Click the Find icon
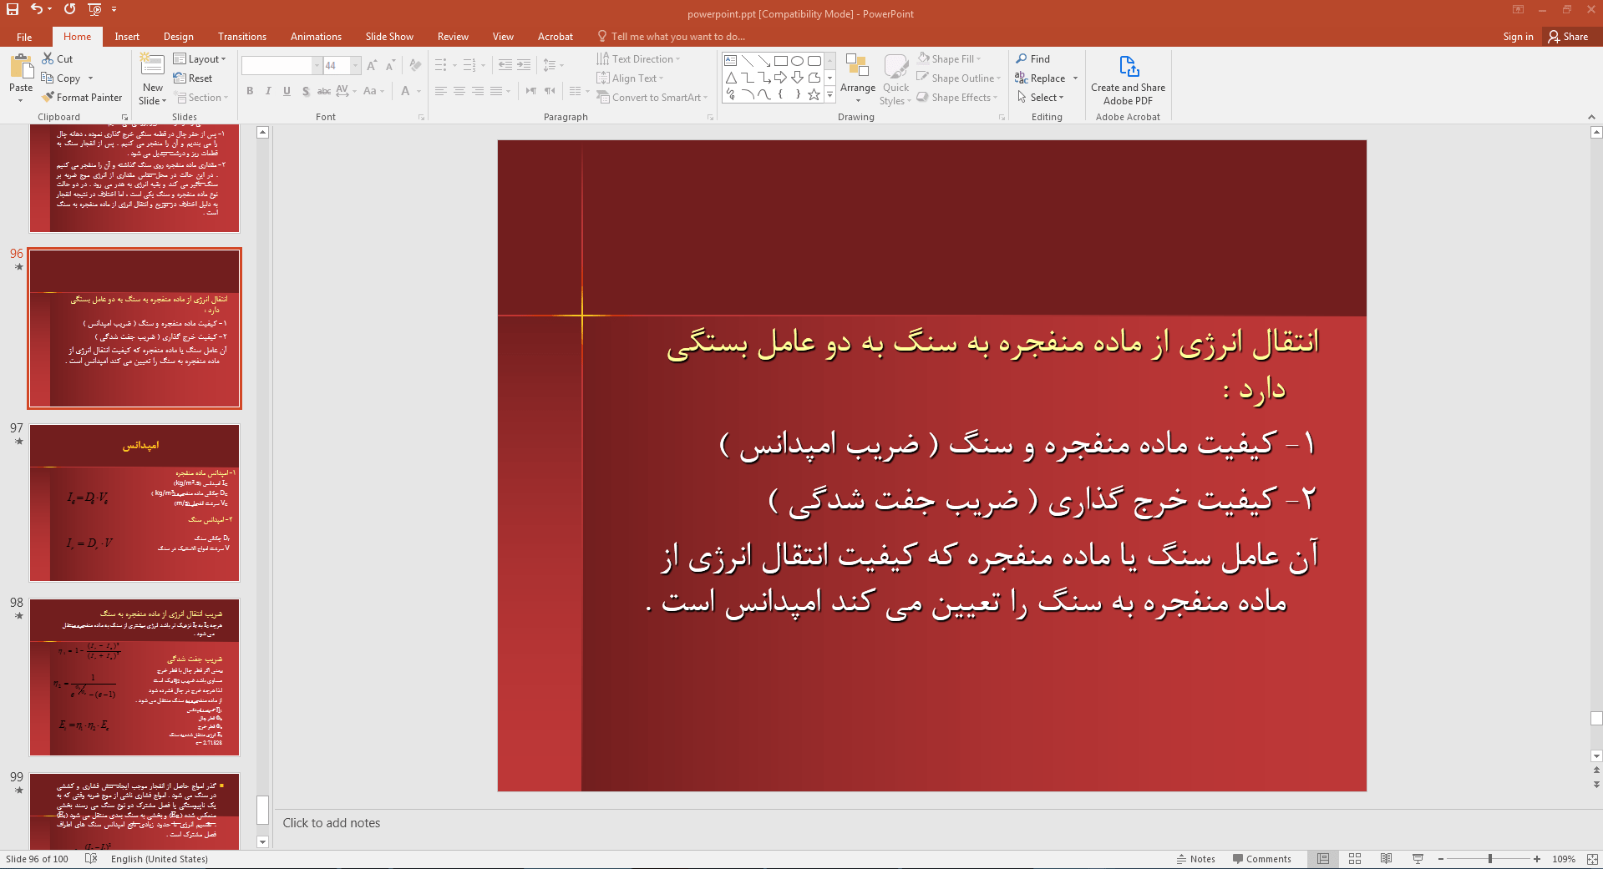The height and width of the screenshot is (869, 1603). tap(1034, 58)
